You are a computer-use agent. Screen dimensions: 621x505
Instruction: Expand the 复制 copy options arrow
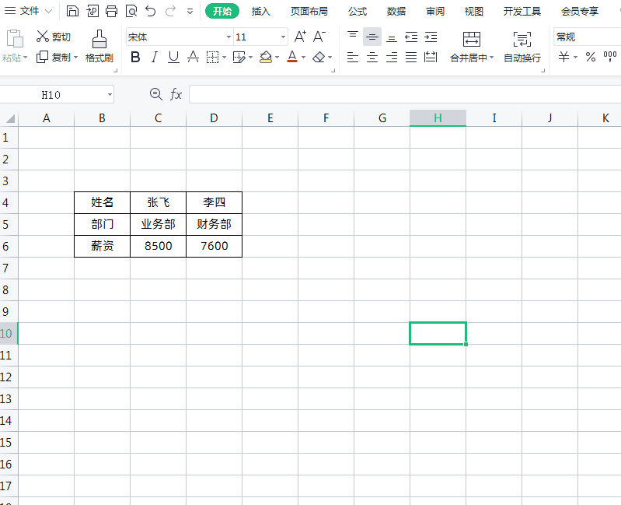tap(75, 58)
